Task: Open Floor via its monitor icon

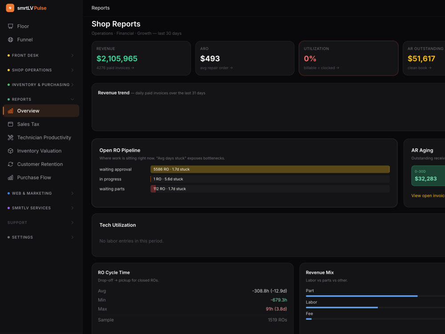Action: click(x=11, y=26)
